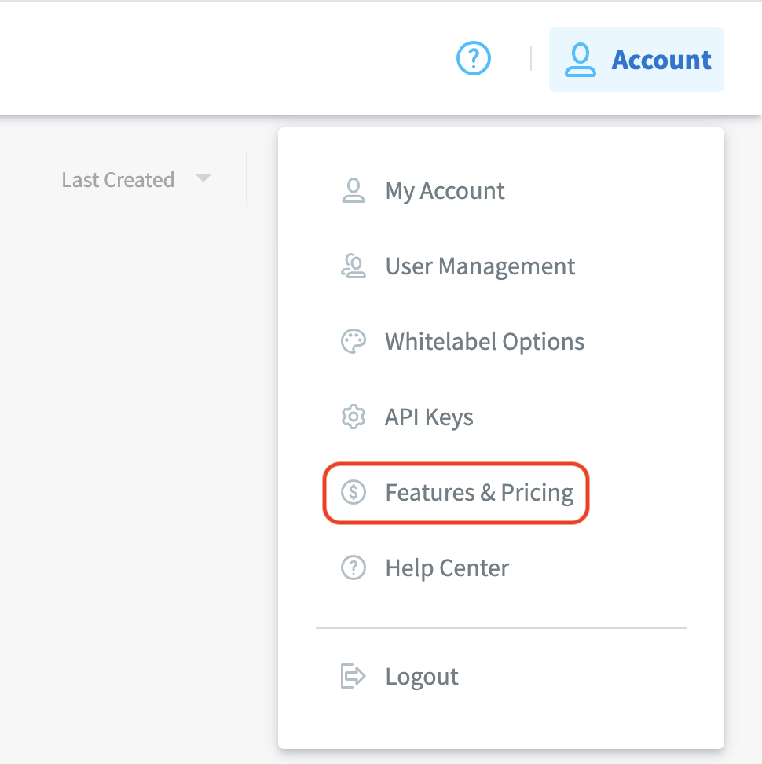762x764 pixels.
Task: Visit the Help Center link
Action: click(447, 568)
